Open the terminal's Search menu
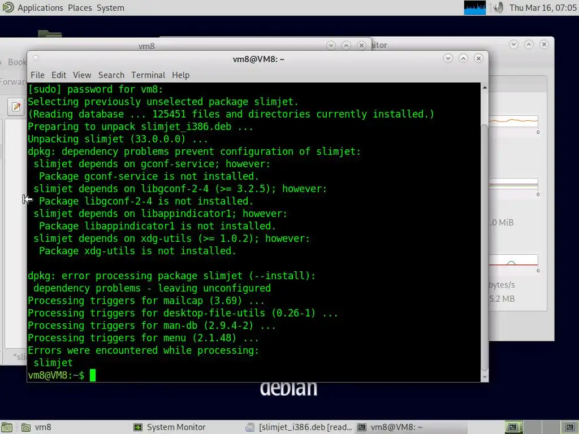Screen dimensions: 579x434 coord(111,75)
